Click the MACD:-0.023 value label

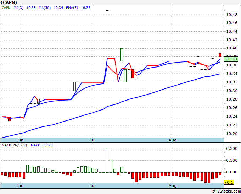click(42, 145)
